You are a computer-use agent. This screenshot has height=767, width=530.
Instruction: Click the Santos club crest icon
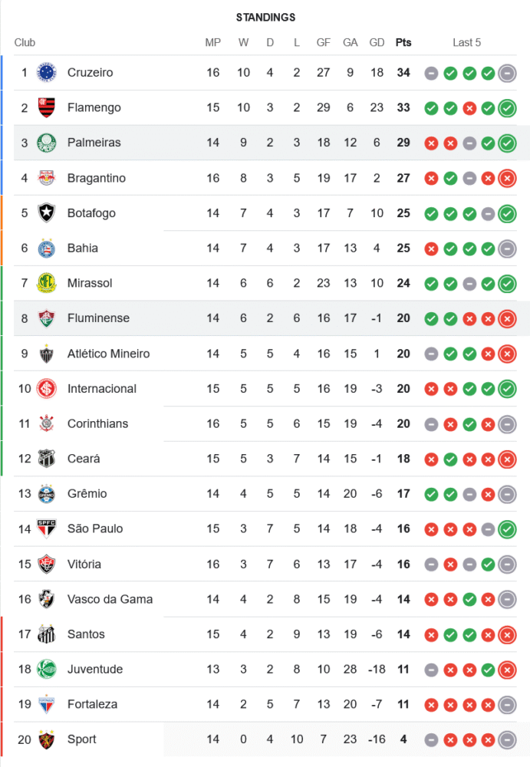pos(47,634)
